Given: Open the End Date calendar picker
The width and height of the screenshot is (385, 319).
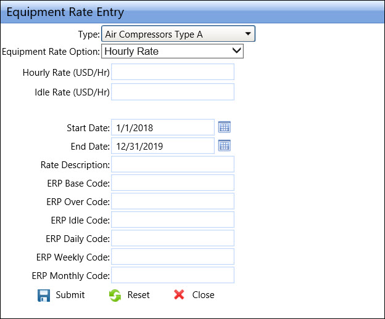Looking at the screenshot, I should pyautogui.click(x=225, y=146).
